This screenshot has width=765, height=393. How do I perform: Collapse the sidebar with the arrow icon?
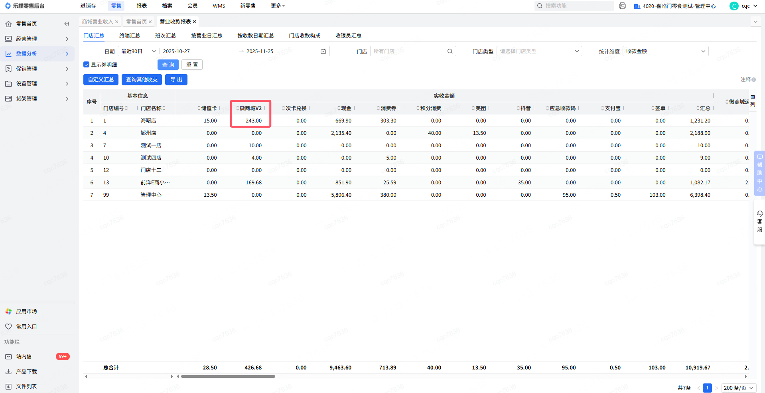tap(67, 24)
